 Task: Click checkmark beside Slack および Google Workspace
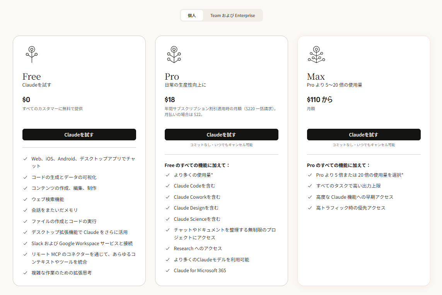tap(26, 244)
